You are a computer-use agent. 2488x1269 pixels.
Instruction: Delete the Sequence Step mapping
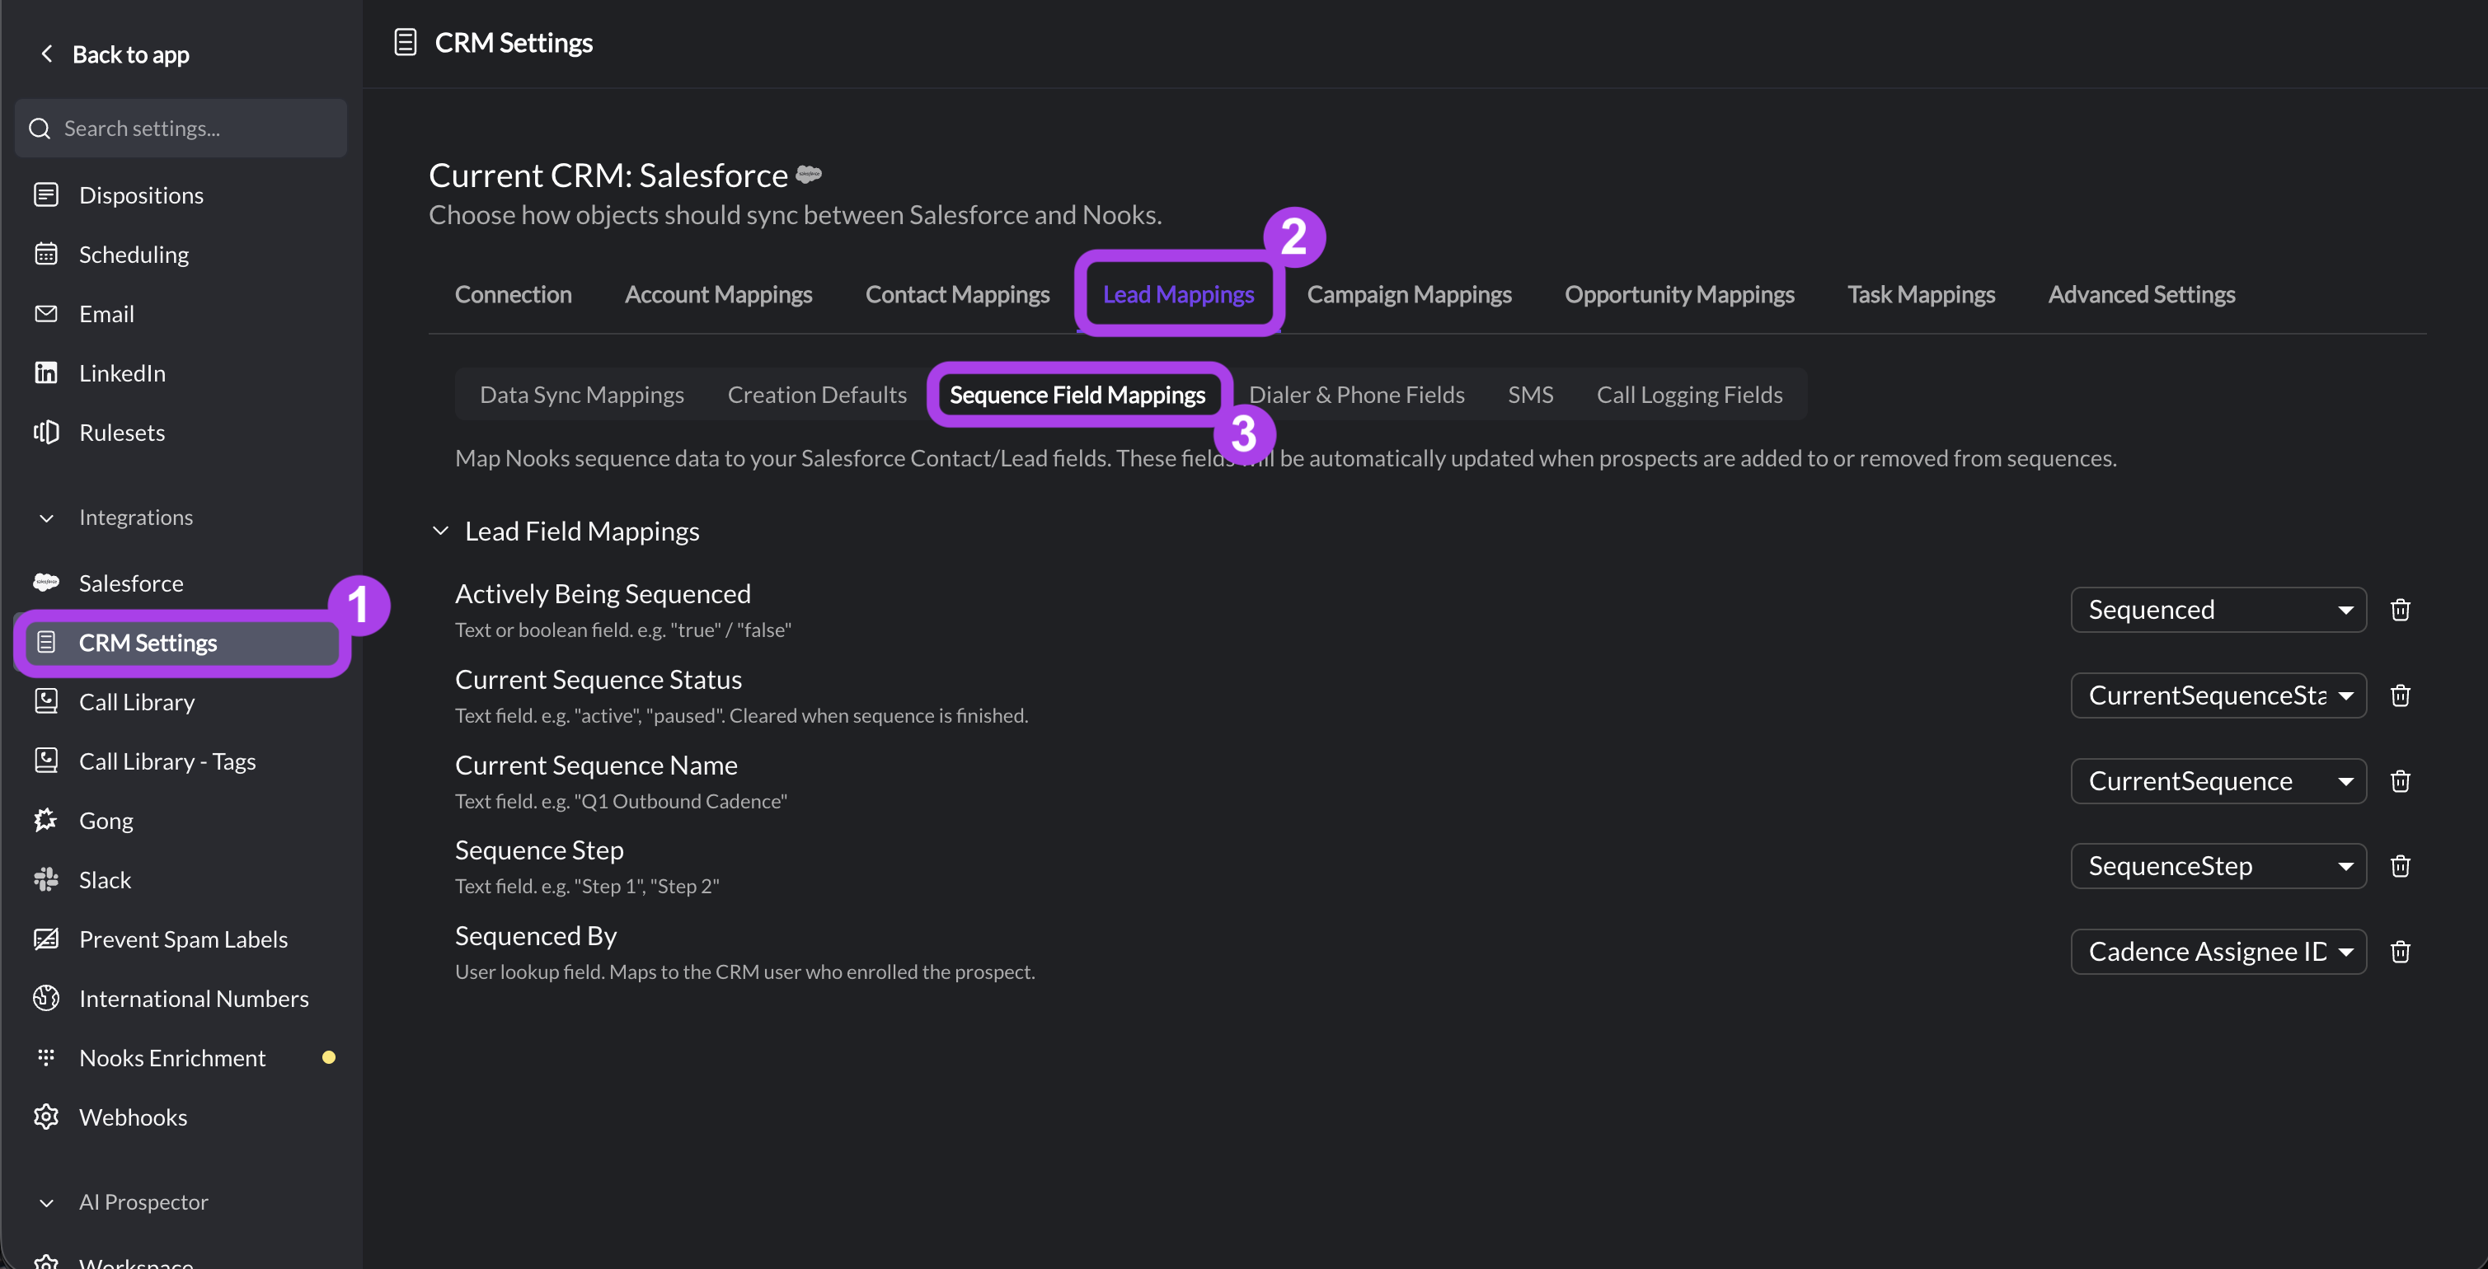coord(2400,866)
